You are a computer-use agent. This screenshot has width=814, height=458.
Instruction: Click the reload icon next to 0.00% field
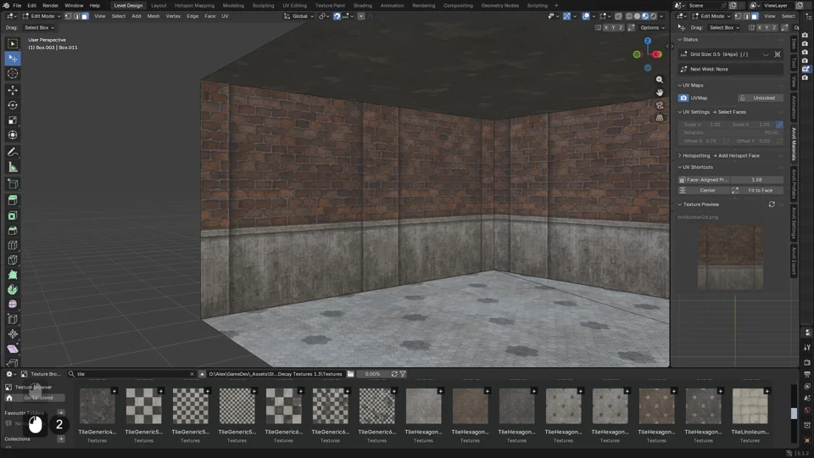click(394, 374)
